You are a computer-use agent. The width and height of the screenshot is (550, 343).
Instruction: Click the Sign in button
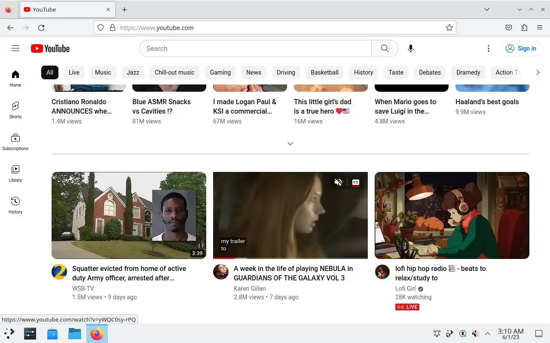click(521, 48)
